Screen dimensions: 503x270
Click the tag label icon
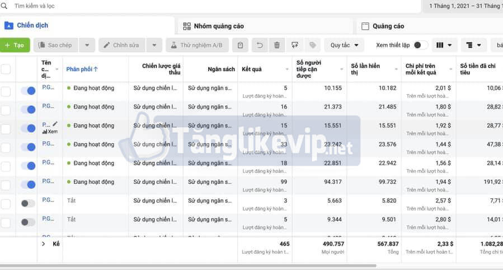pyautogui.click(x=313, y=45)
